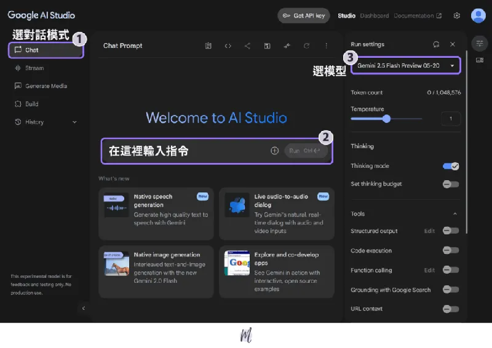Open the Live audio-to-audio dialog card
The width and height of the screenshot is (492, 348).
pyautogui.click(x=276, y=214)
